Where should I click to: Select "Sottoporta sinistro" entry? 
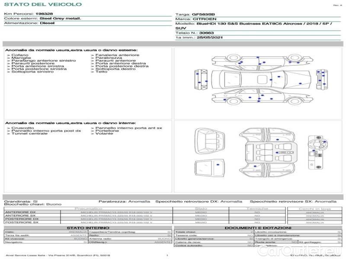coord(32,72)
